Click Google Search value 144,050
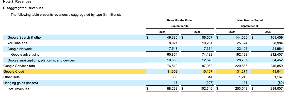The image size is (286, 94). [242, 37]
